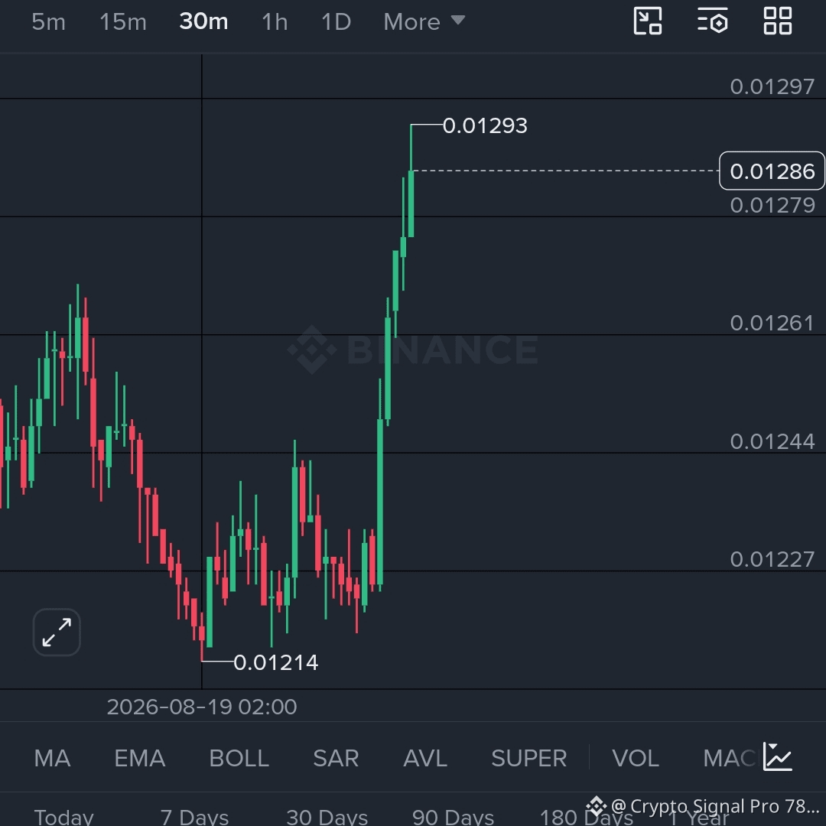Screen dimensions: 826x826
Task: Toggle the EMA indicator
Action: pos(140,759)
